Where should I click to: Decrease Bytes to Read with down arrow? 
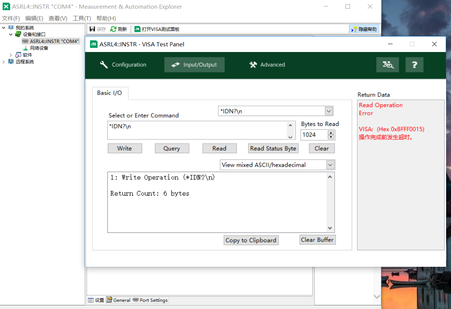331,137
